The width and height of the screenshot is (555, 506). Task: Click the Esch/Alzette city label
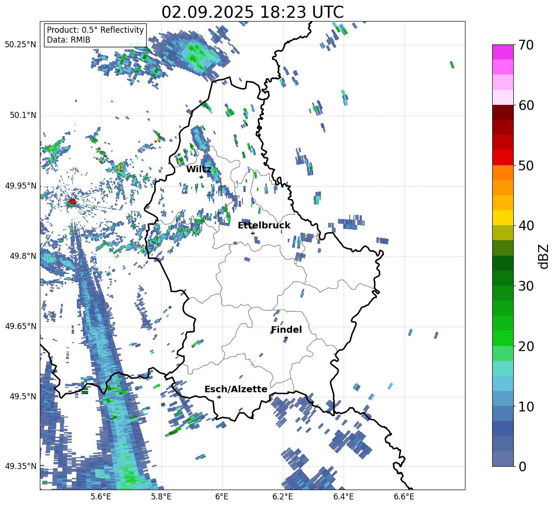pos(236,389)
